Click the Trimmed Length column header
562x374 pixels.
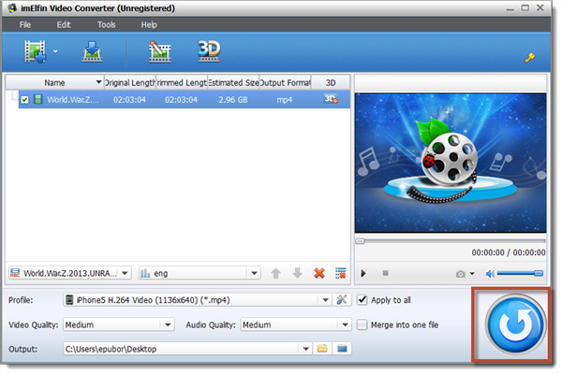point(182,82)
